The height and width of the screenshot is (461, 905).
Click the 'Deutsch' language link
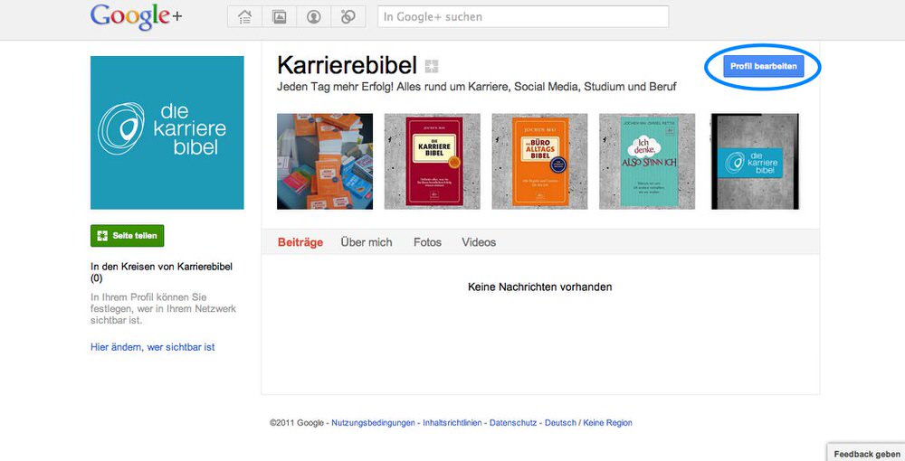[560, 423]
